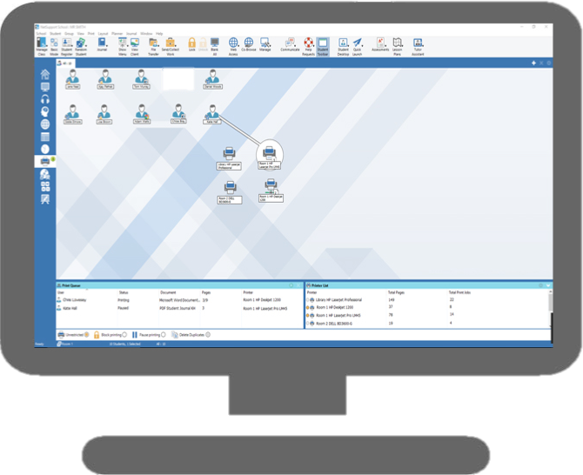Open the Tutor Assistant tool

[x=418, y=43]
